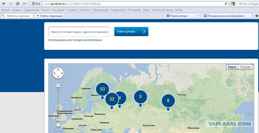The image size is (259, 133).
Task: Open the Индекс navigation item
Action: pyautogui.click(x=17, y=10)
